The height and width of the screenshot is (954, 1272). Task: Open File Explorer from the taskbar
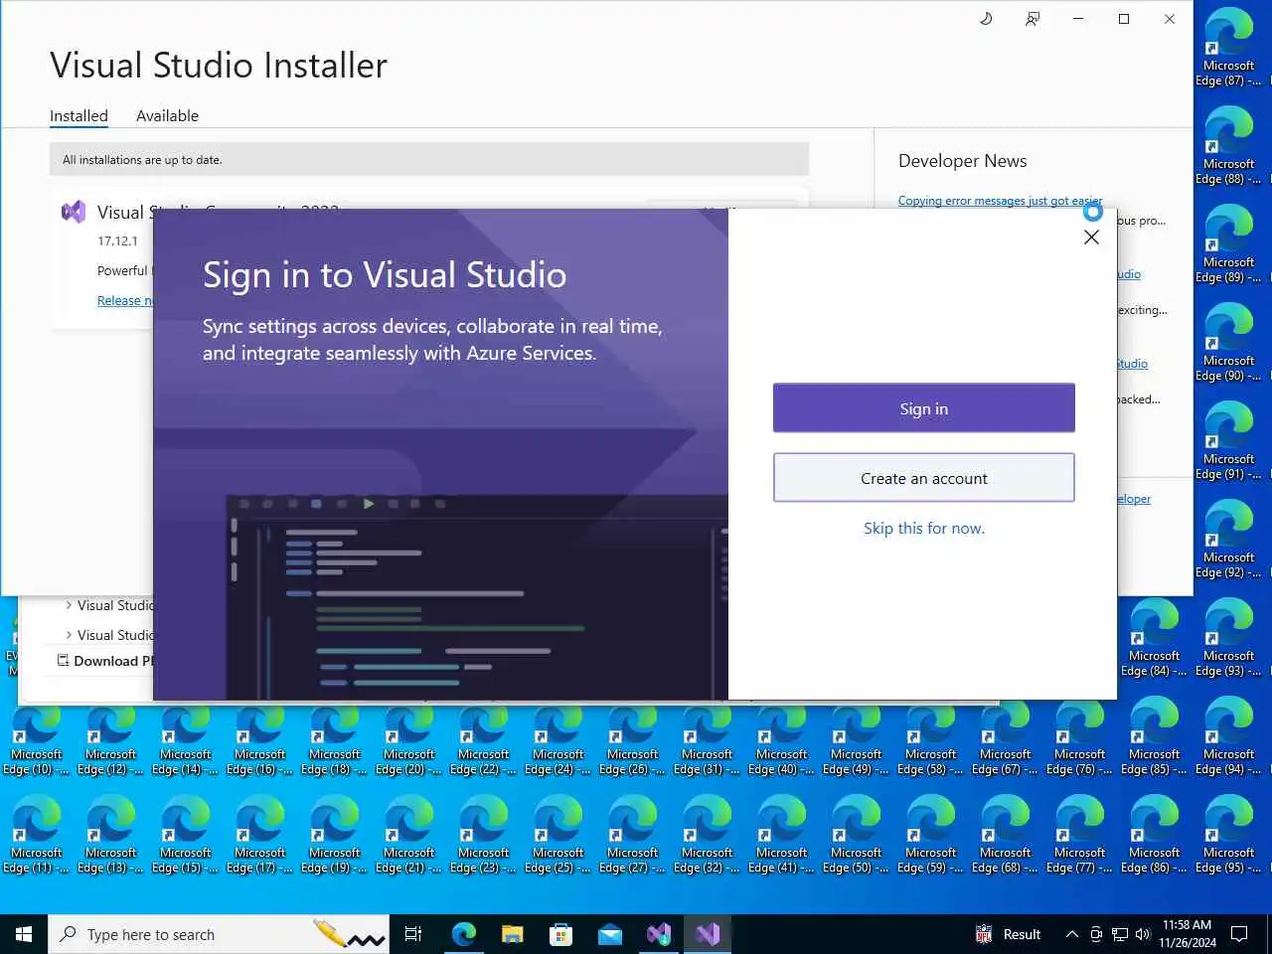(x=512, y=934)
